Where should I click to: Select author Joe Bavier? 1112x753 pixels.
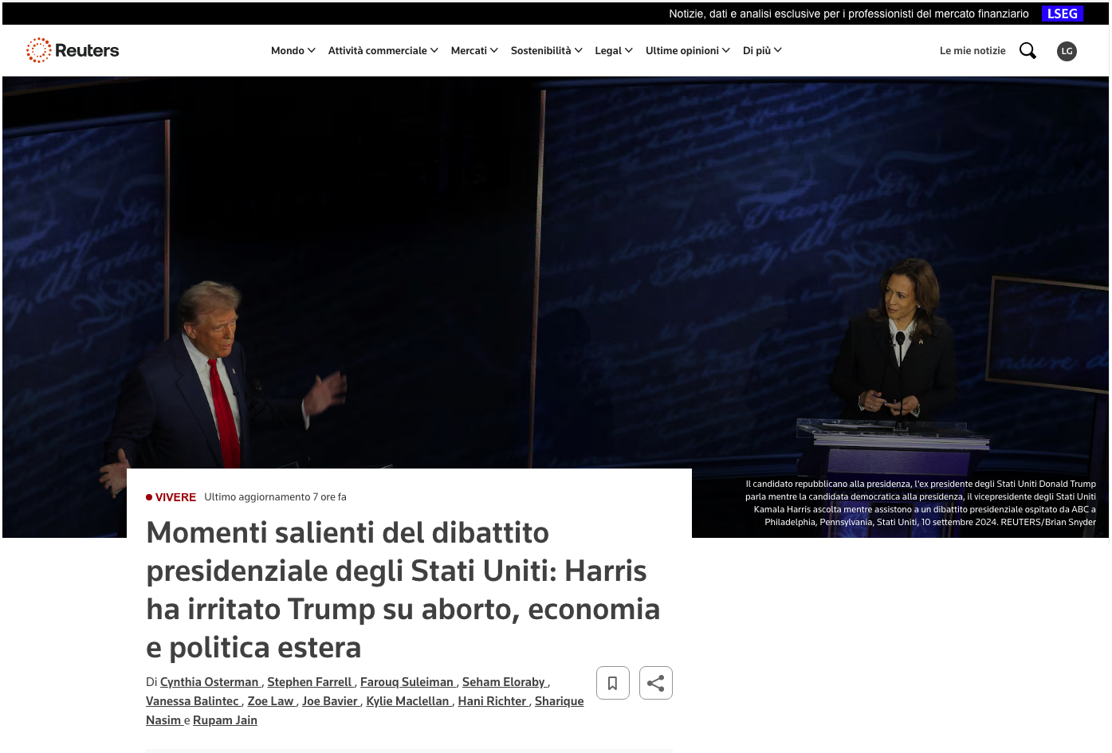click(330, 701)
